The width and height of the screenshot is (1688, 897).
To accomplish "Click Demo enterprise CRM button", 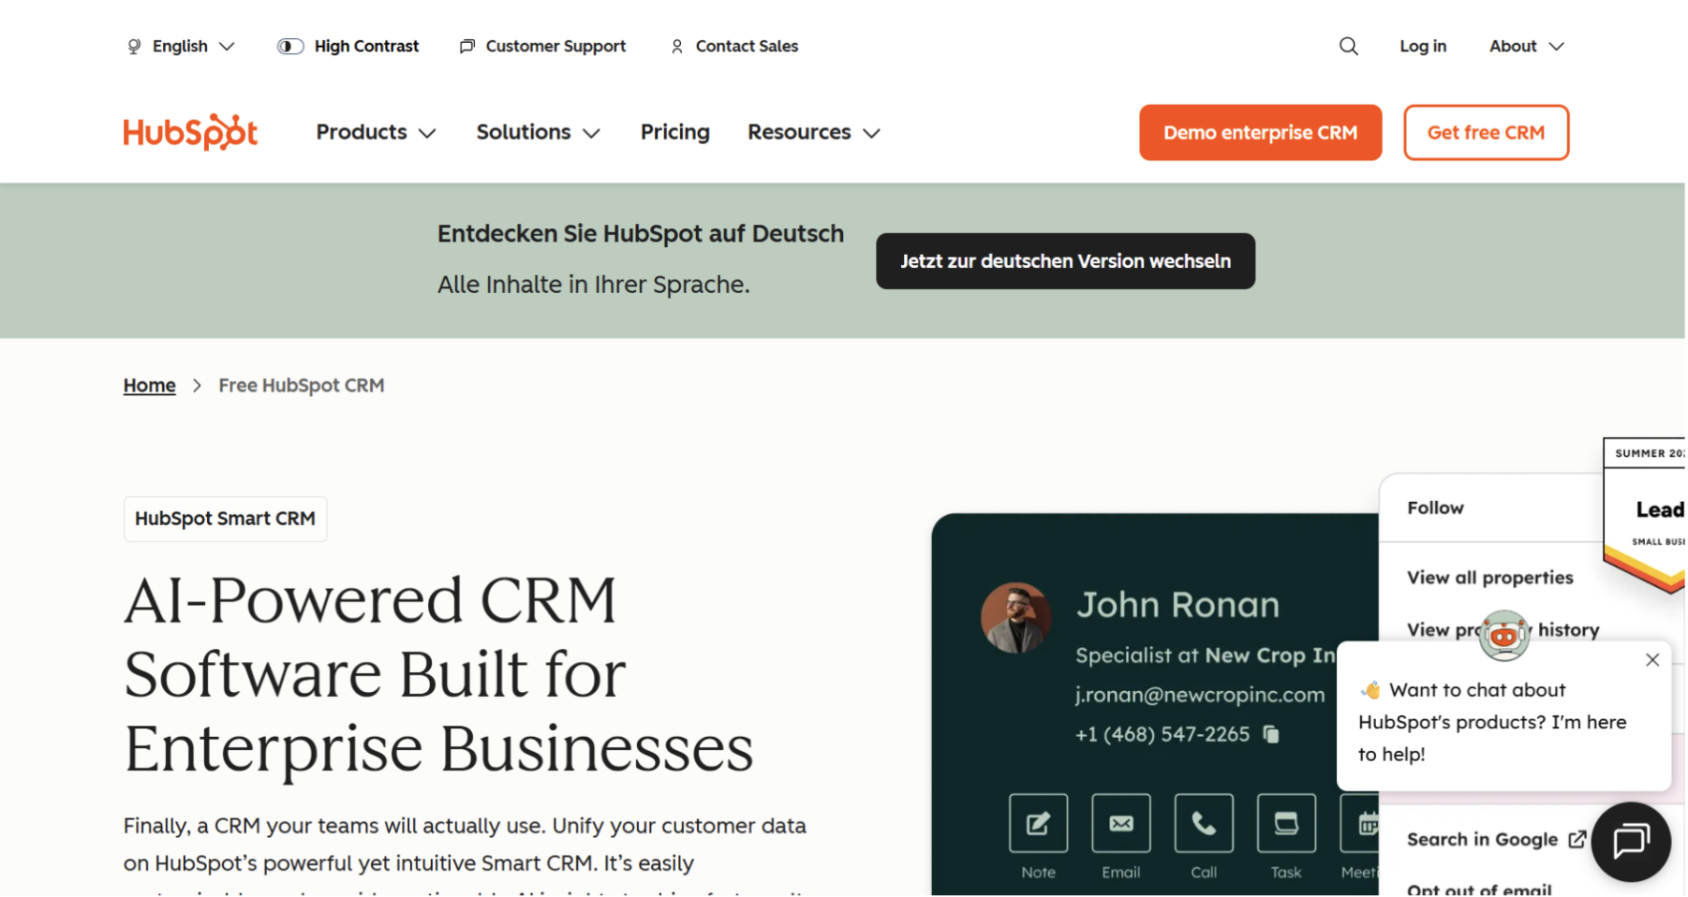I will click(x=1260, y=132).
